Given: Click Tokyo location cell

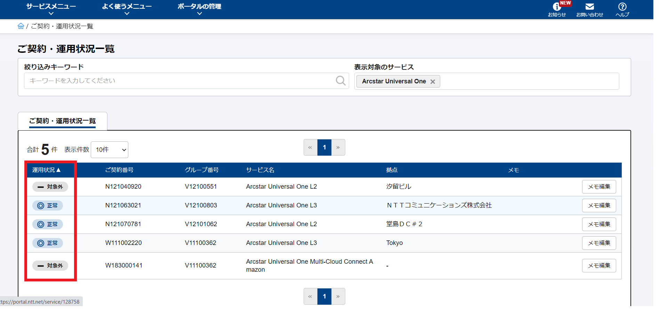Looking at the screenshot, I should point(394,243).
